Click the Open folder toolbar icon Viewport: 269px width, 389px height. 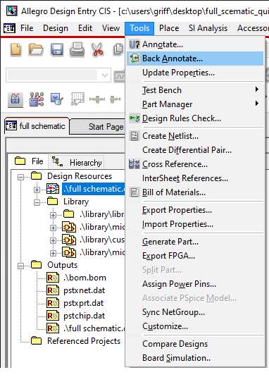(x=36, y=49)
